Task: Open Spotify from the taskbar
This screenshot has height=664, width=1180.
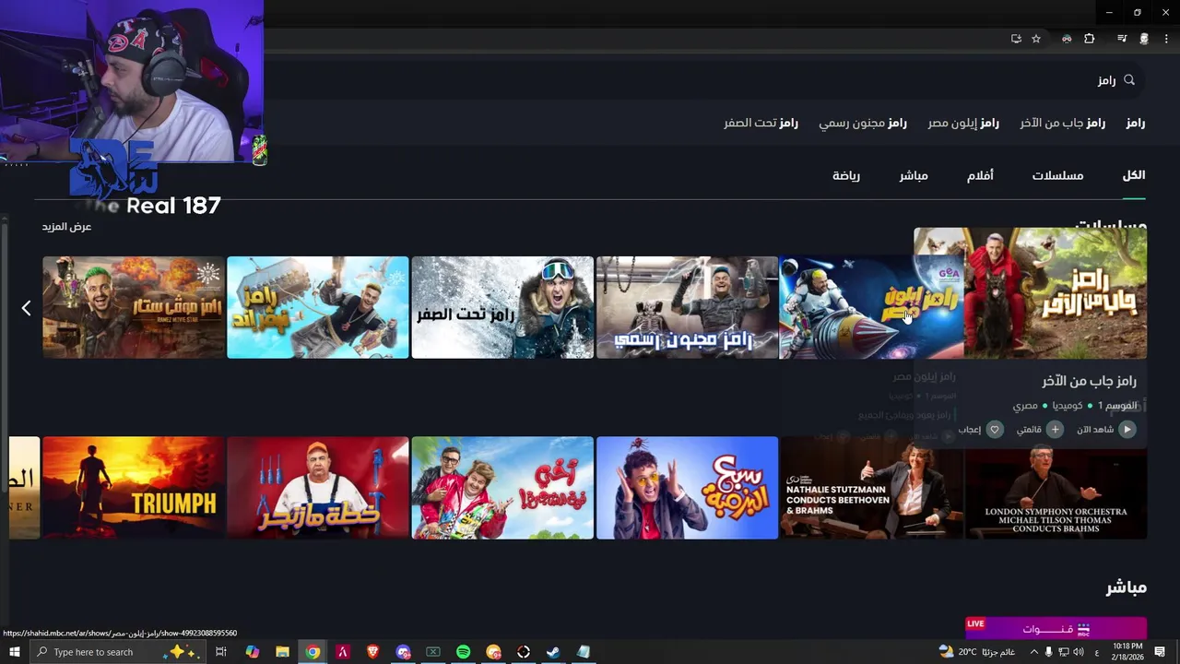Action: pos(464,652)
